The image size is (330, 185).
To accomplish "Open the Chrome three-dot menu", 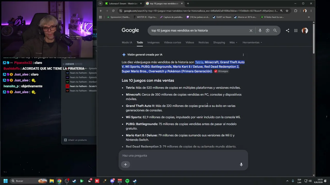I will click(311, 11).
